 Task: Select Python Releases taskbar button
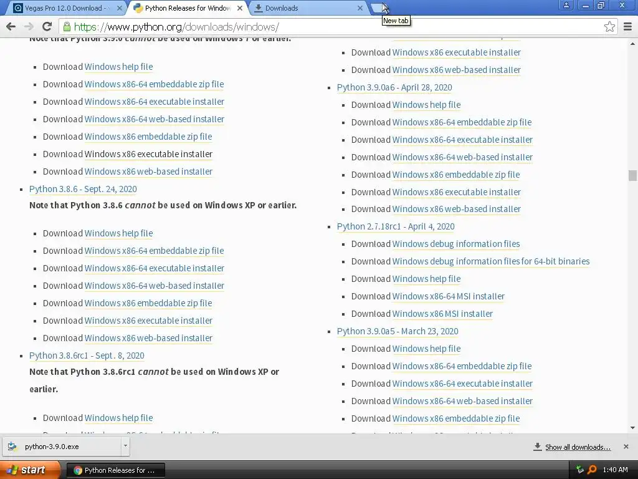pos(115,470)
